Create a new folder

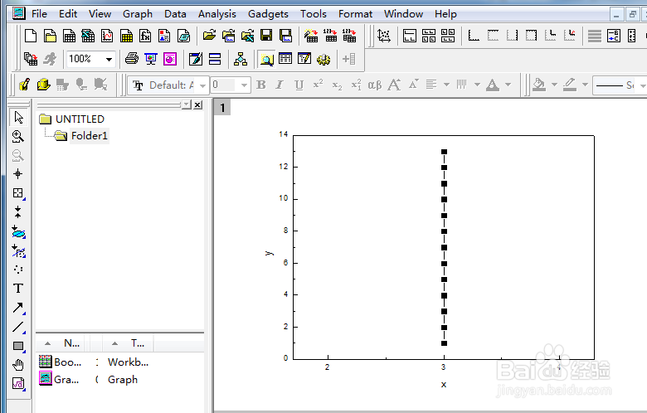[x=50, y=36]
